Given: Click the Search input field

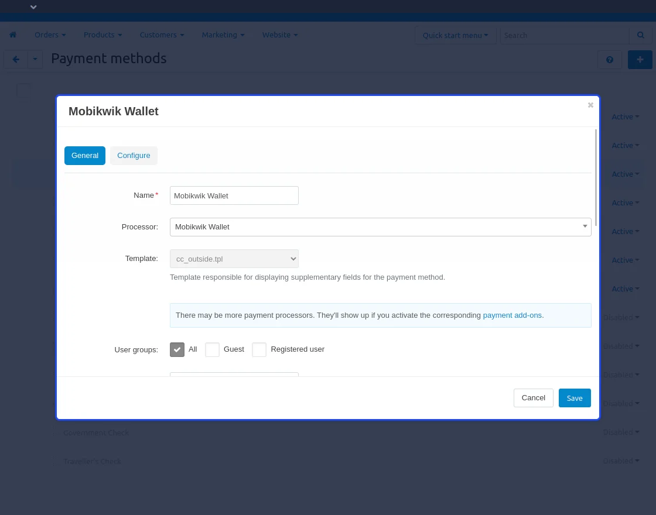Looking at the screenshot, I should tap(565, 36).
